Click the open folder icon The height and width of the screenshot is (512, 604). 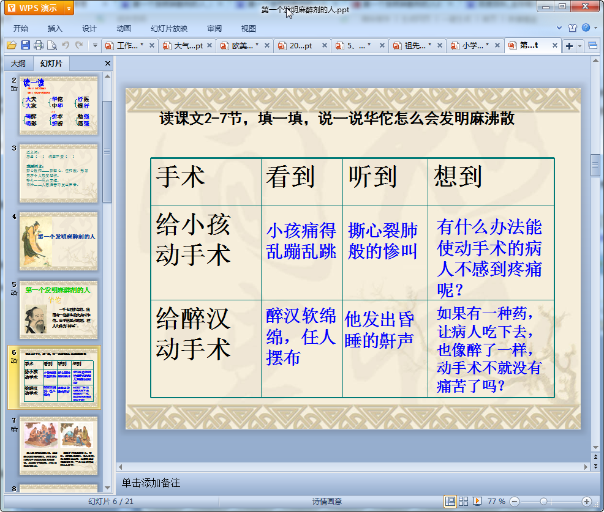12,45
